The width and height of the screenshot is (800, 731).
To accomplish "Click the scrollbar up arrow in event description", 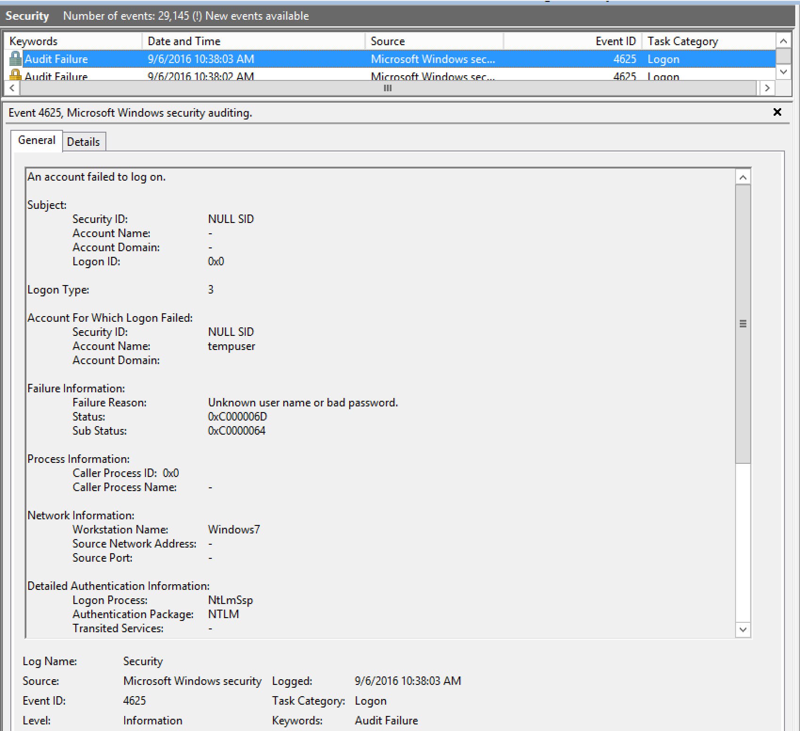I will click(743, 176).
